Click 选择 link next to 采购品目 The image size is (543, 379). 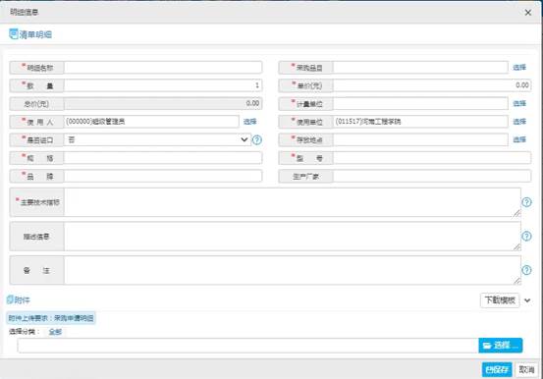519,68
